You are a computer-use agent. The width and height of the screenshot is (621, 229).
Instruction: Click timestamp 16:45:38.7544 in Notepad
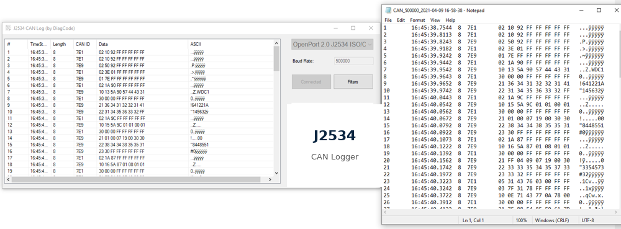pyautogui.click(x=432, y=28)
